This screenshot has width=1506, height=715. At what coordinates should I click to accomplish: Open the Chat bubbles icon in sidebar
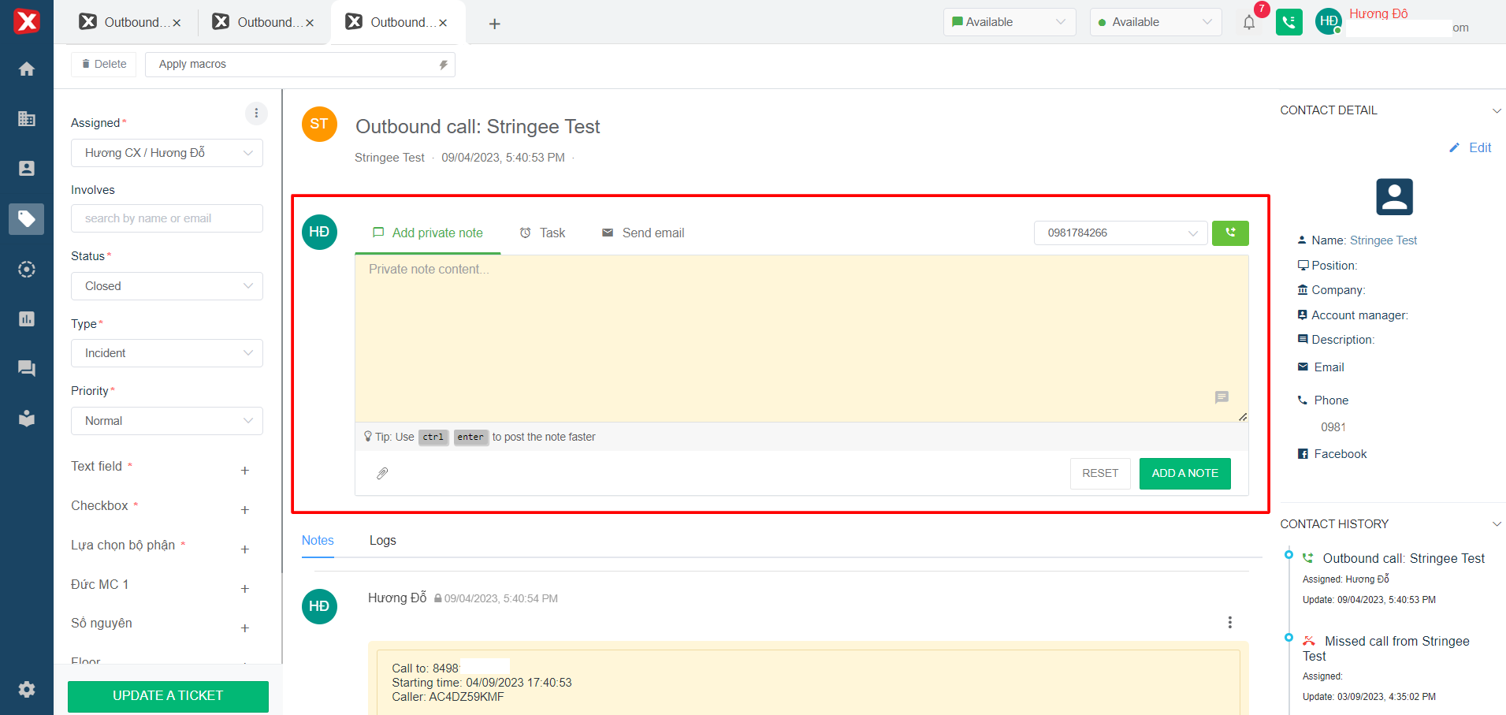(x=27, y=368)
